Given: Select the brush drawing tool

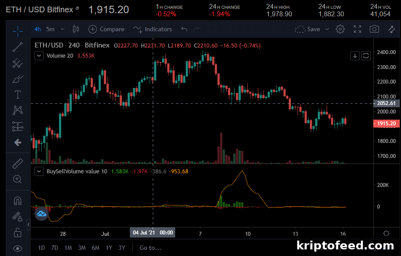Looking at the screenshot, I should click(18, 79).
